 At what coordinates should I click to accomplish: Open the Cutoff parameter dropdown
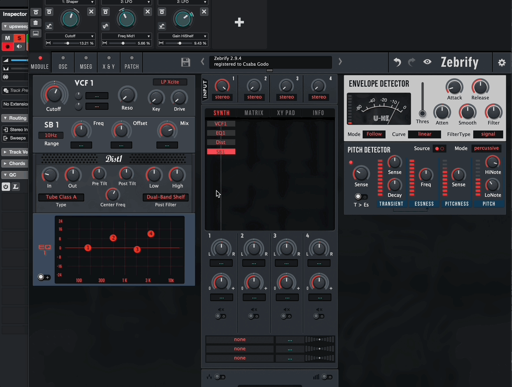[70, 36]
